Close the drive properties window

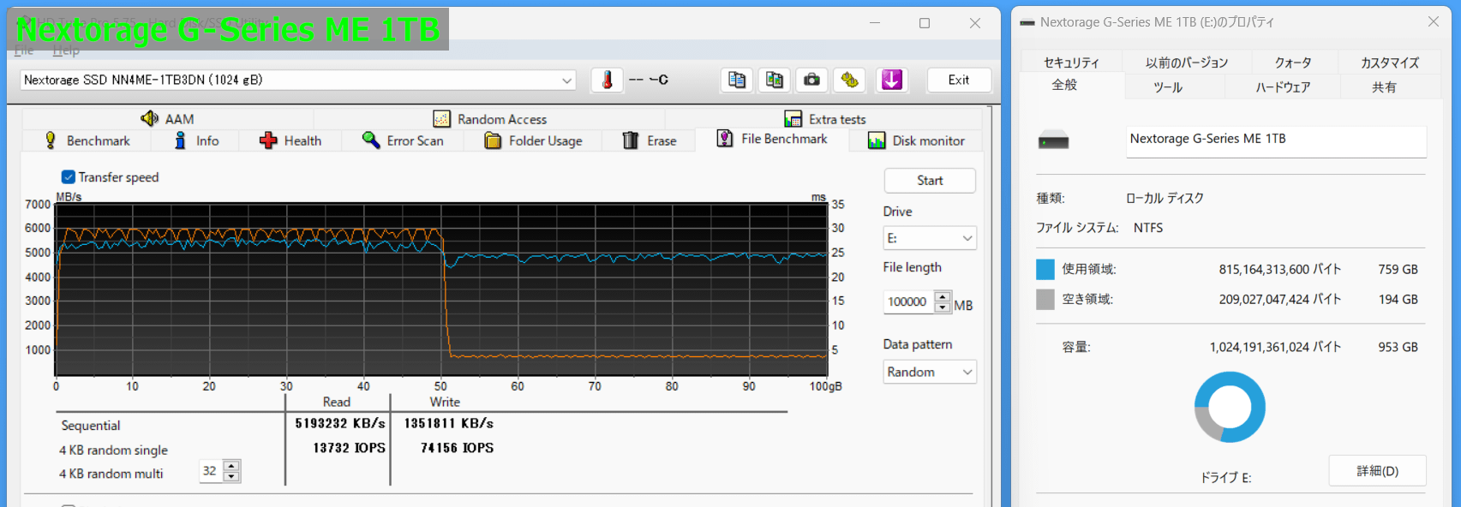pos(1433,22)
